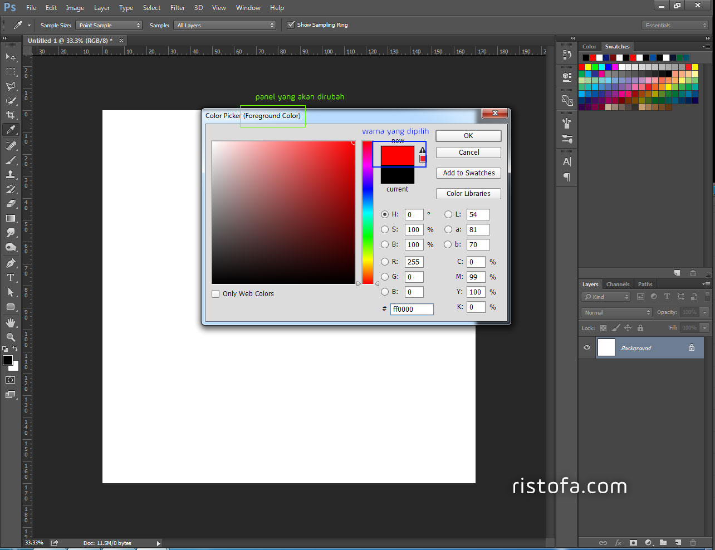Select the Rectangular Marquee tool
Screen dimensions: 715x550
coord(11,72)
